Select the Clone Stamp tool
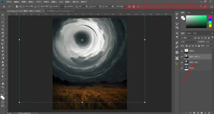 [3, 48]
